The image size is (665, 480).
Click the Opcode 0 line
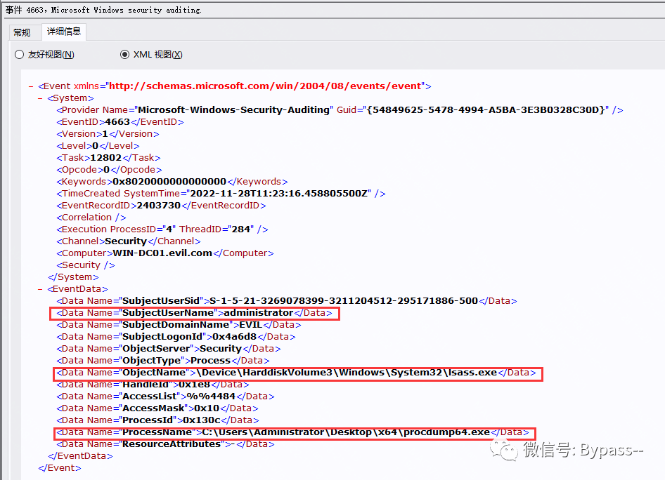(x=109, y=170)
